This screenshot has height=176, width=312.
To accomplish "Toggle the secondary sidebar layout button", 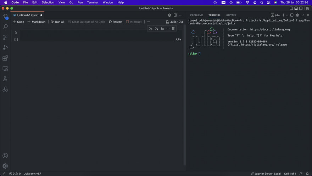I will [x=301, y=8].
